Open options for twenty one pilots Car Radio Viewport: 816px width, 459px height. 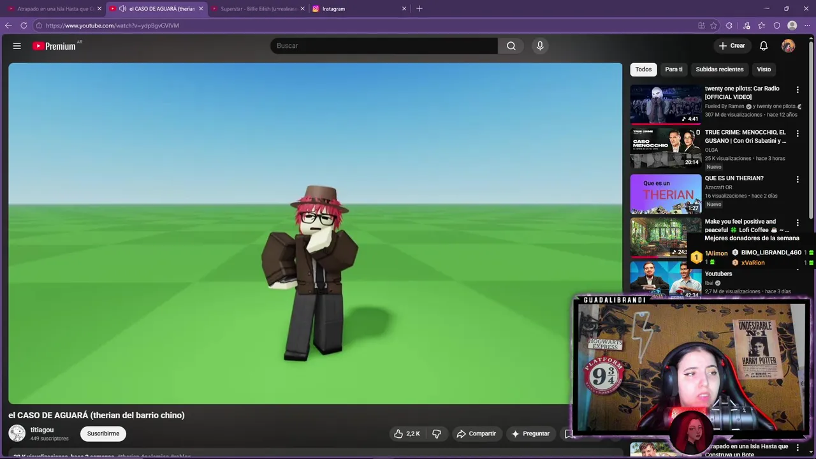click(798, 90)
